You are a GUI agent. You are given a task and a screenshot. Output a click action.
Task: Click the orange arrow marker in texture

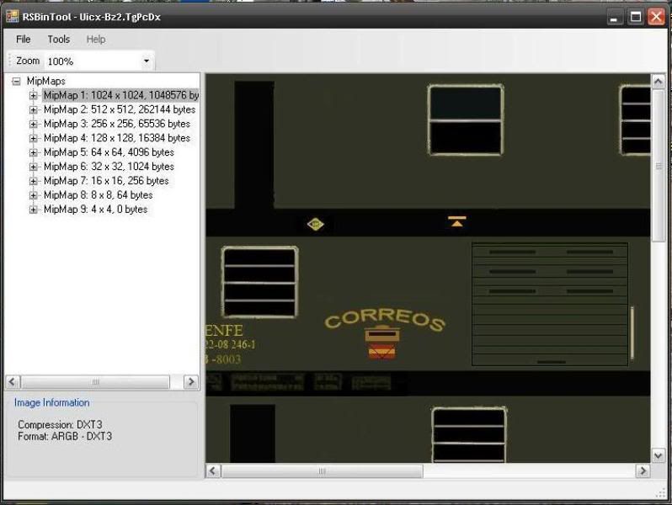[457, 221]
